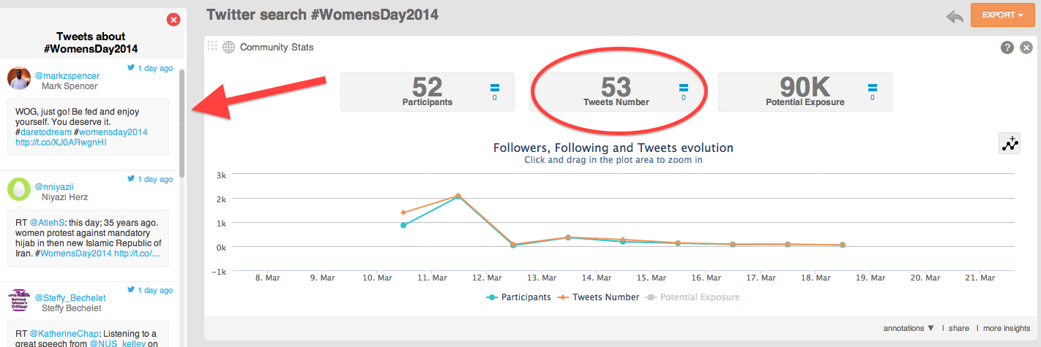Click the chart trend tool icon
Screen dimensions: 1041x347
[1010, 143]
